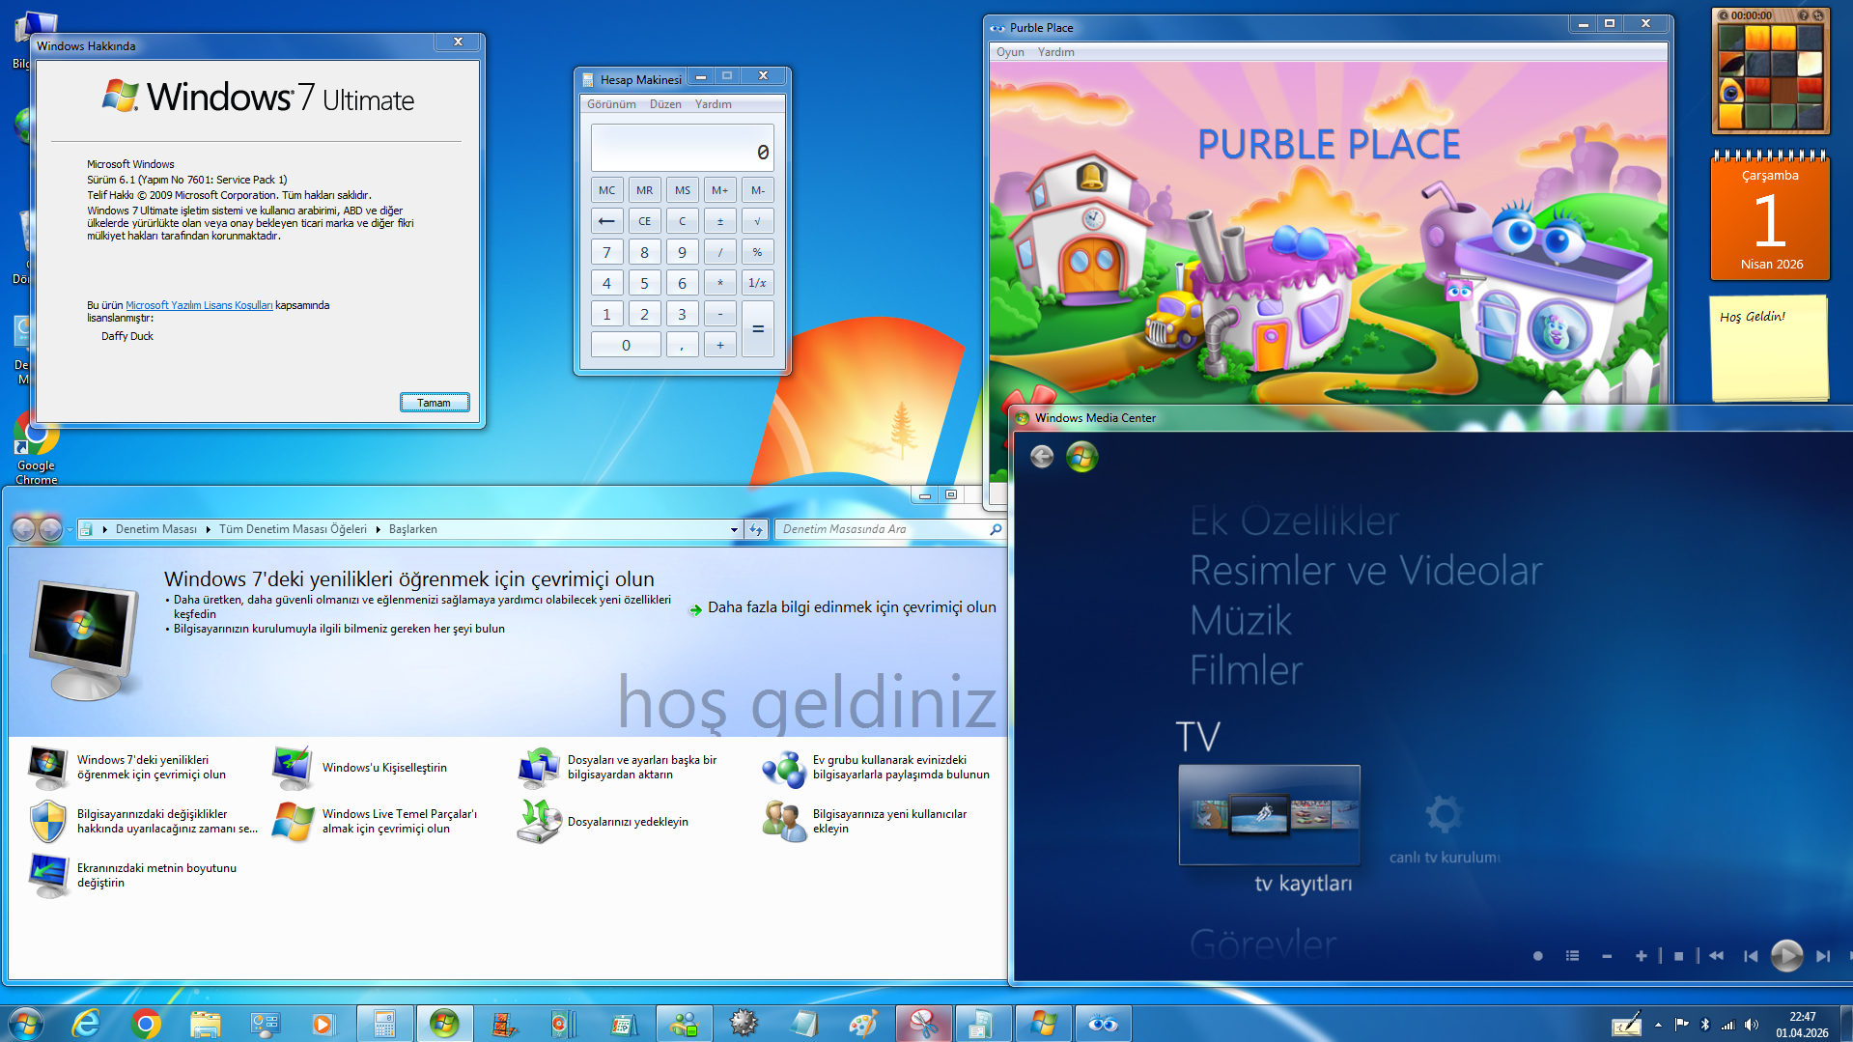Click Windows'u Kişiselleştirin icon
Image resolution: width=1853 pixels, height=1042 pixels.
tap(293, 768)
